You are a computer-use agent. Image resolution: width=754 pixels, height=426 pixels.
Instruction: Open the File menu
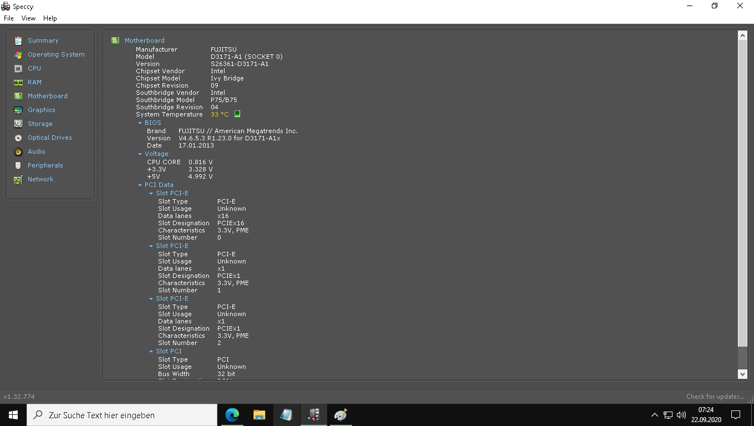tap(9, 18)
